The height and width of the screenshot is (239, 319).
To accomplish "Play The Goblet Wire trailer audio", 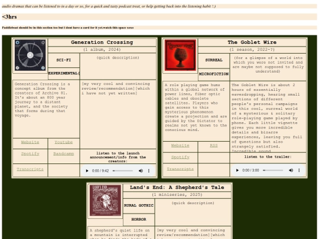I will tap(237, 171).
